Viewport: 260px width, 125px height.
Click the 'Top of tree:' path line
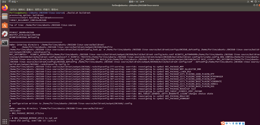click(43, 25)
